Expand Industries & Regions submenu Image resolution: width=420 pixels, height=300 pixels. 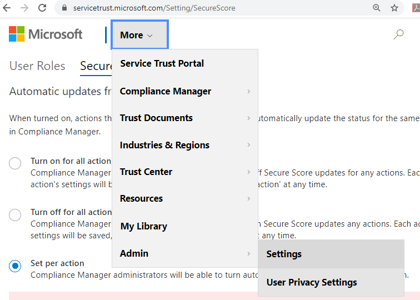(184, 145)
